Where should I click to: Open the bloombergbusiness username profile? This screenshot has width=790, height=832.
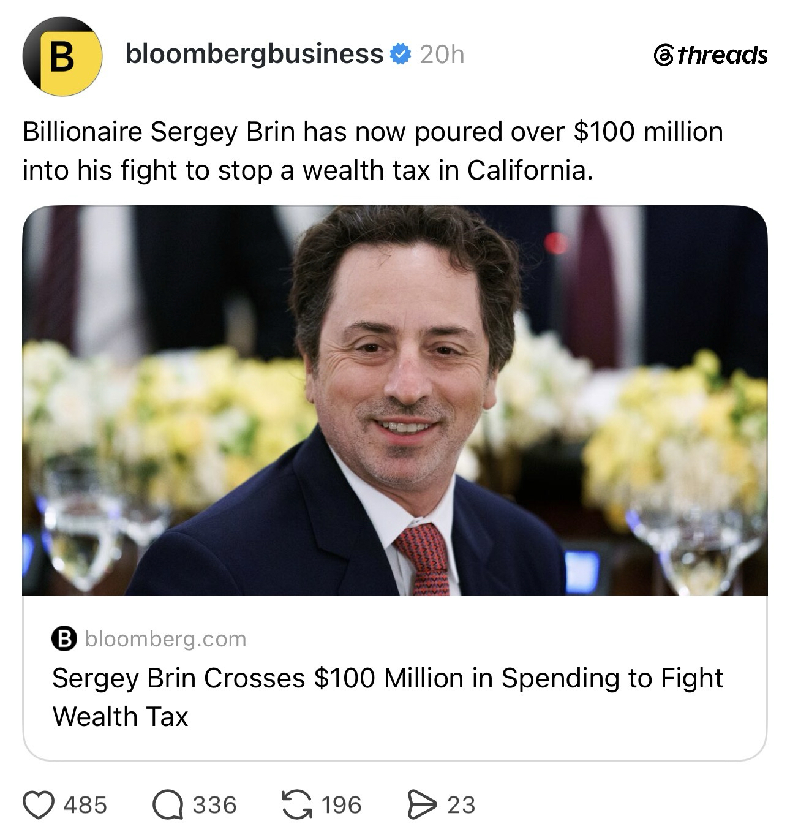click(254, 55)
